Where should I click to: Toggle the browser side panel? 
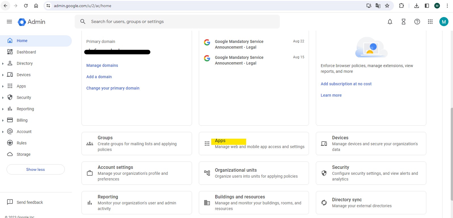pos(427,6)
